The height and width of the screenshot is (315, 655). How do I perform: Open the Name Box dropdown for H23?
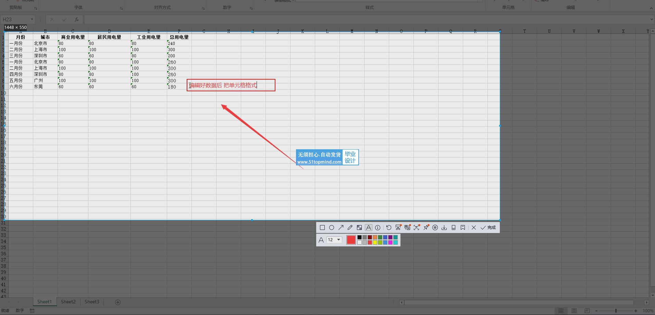point(32,20)
